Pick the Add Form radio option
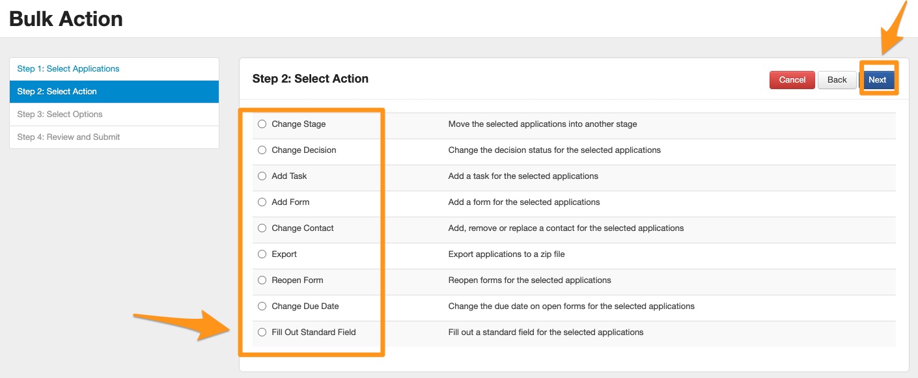Image resolution: width=918 pixels, height=378 pixels. 262,202
